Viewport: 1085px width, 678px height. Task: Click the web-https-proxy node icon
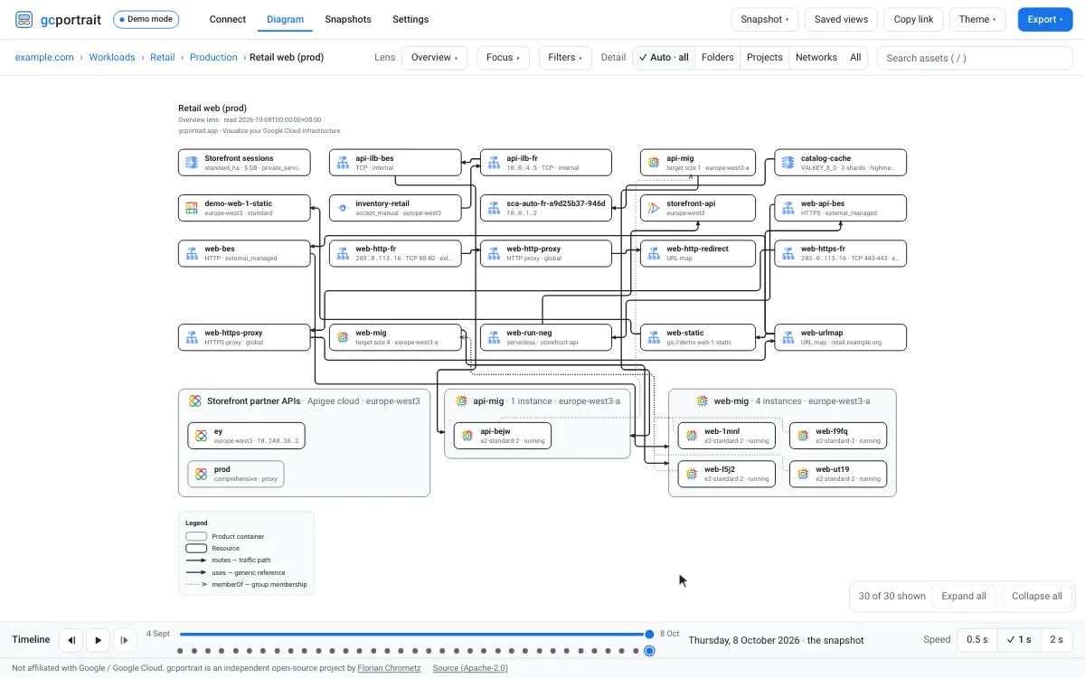(x=192, y=337)
